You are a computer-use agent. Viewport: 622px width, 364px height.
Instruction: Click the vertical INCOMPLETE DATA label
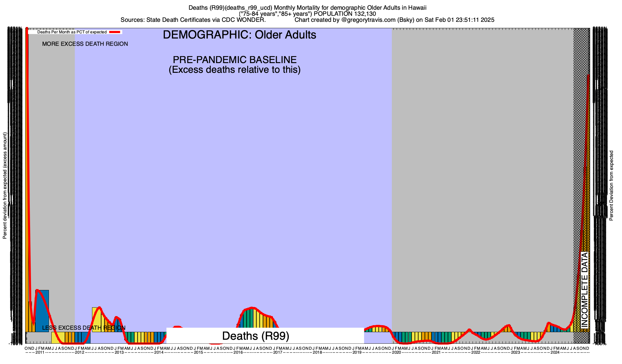click(x=585, y=290)
